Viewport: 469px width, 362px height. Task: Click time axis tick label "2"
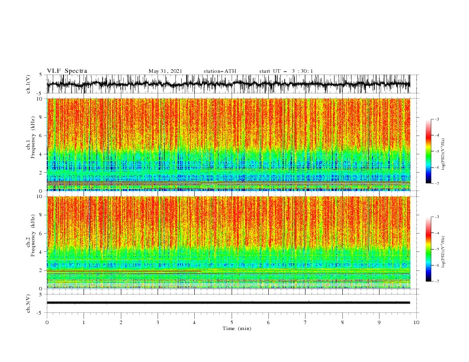(121, 322)
